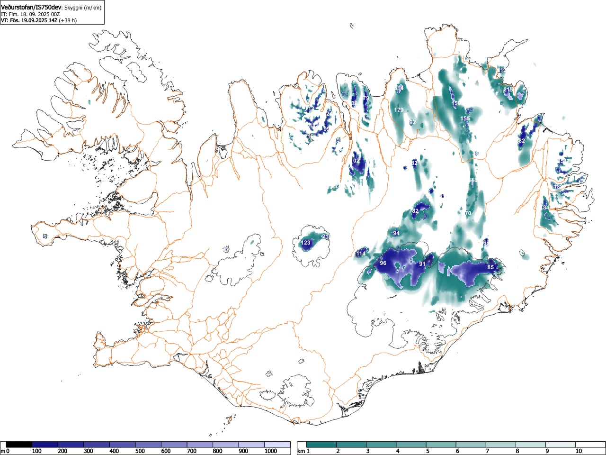Viewport: 606px width, 455px height.
Task: Click the '215' value in the northeast
Action: pyautogui.click(x=508, y=90)
